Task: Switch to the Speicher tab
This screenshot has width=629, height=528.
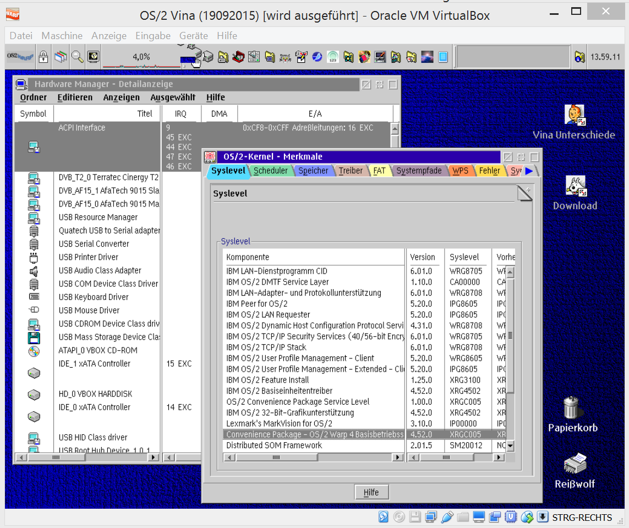Action: 313,171
